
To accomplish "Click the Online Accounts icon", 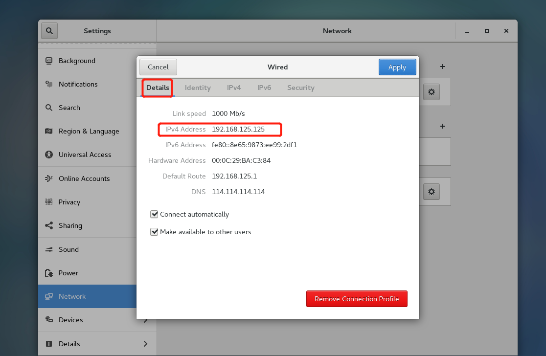I will [x=49, y=178].
